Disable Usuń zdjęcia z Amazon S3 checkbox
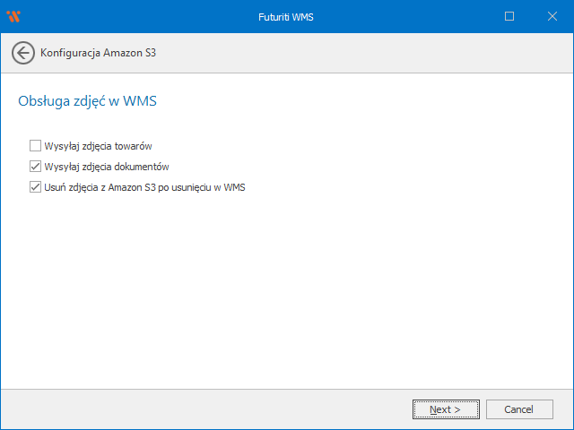 click(35, 188)
